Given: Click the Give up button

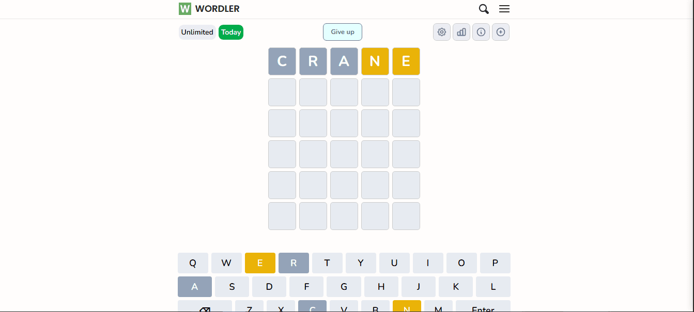Looking at the screenshot, I should click(x=343, y=32).
